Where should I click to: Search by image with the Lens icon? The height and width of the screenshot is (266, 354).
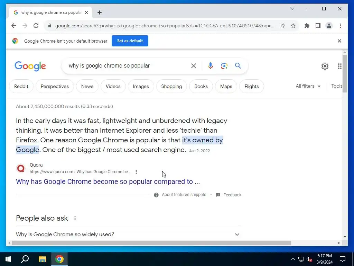224,66
